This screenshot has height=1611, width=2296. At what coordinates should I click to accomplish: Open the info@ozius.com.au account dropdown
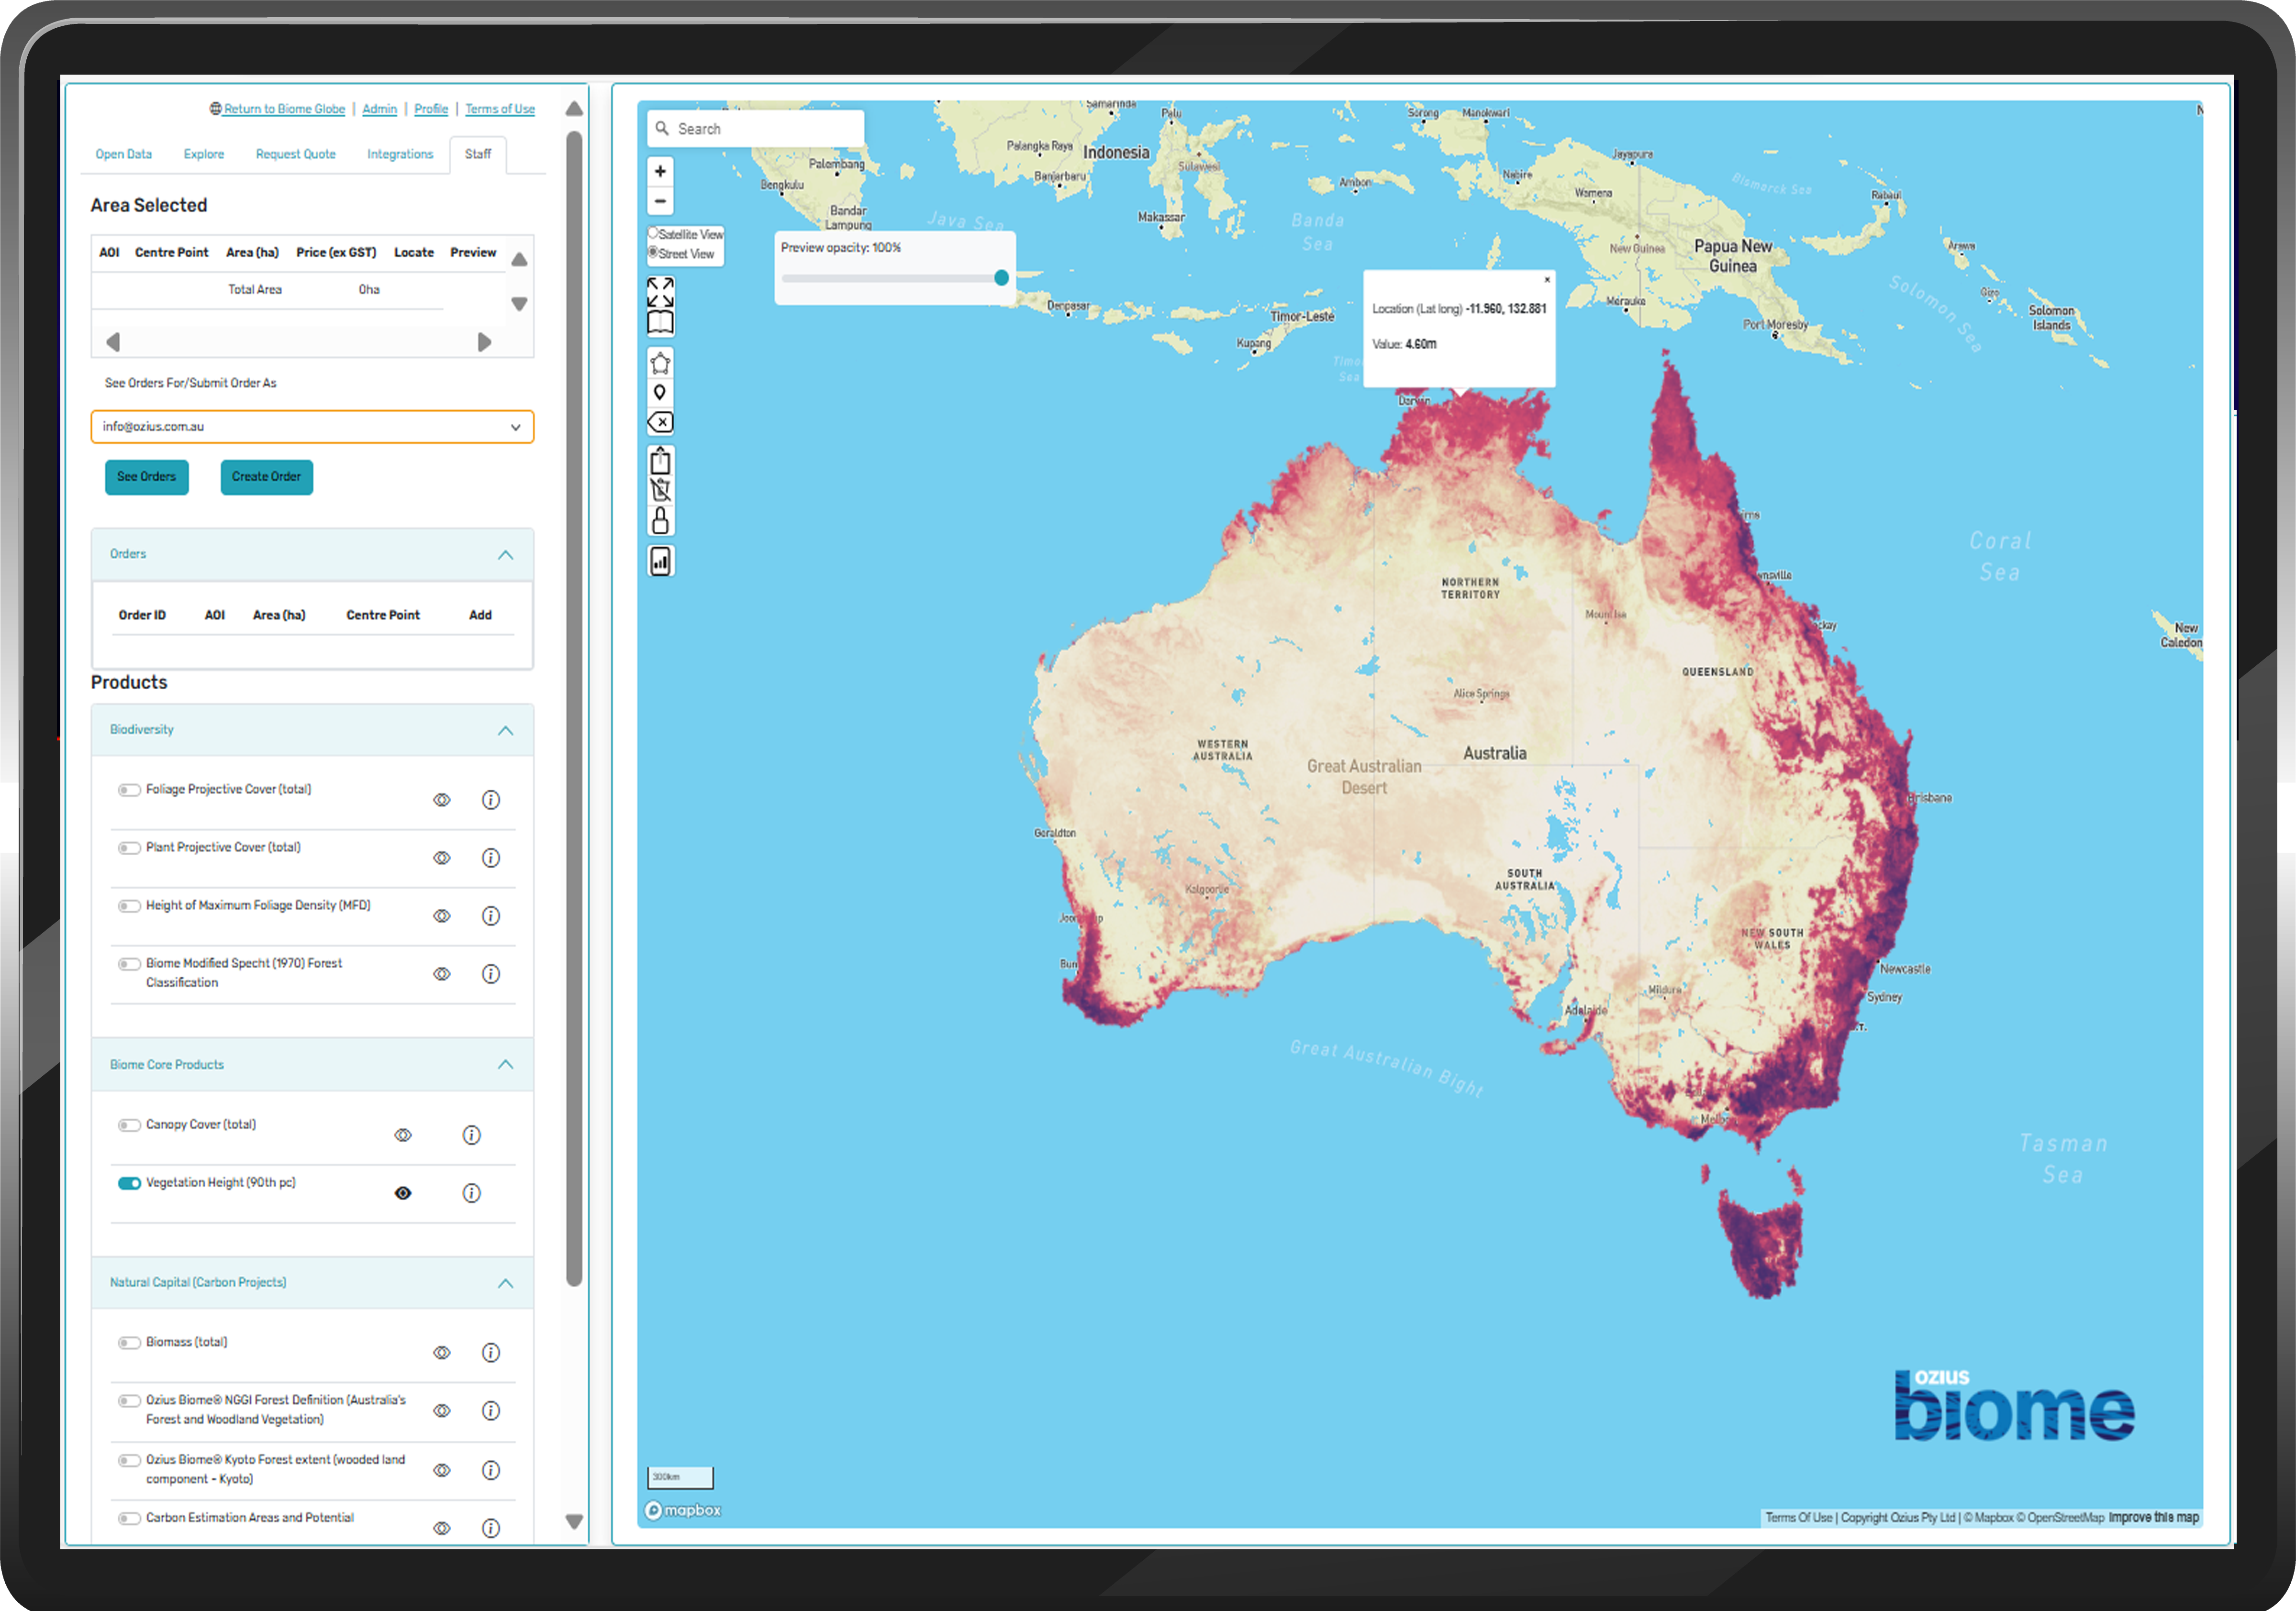[x=312, y=427]
